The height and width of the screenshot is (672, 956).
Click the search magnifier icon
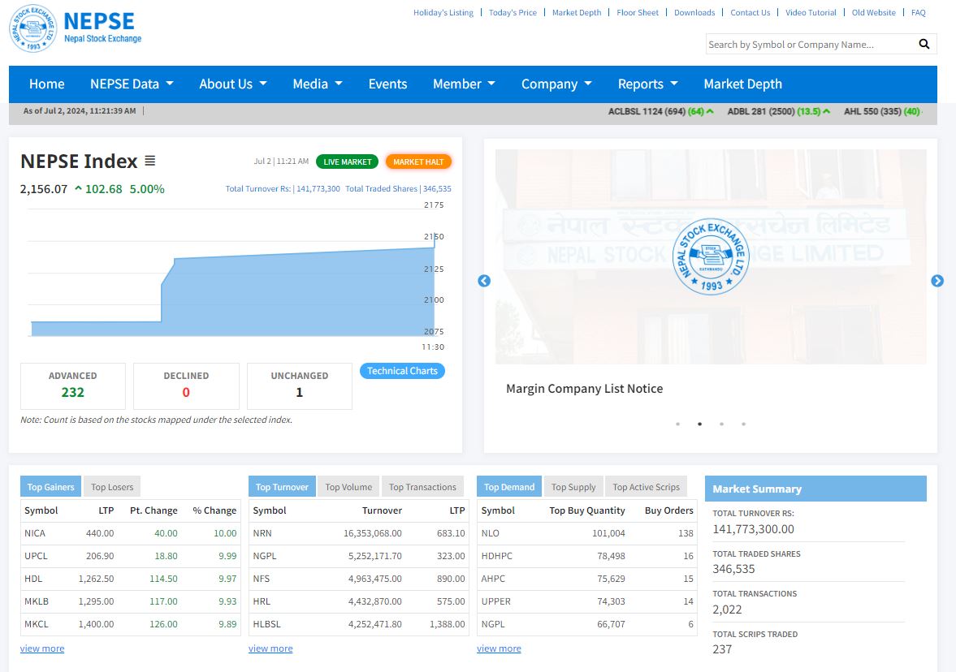(x=924, y=44)
